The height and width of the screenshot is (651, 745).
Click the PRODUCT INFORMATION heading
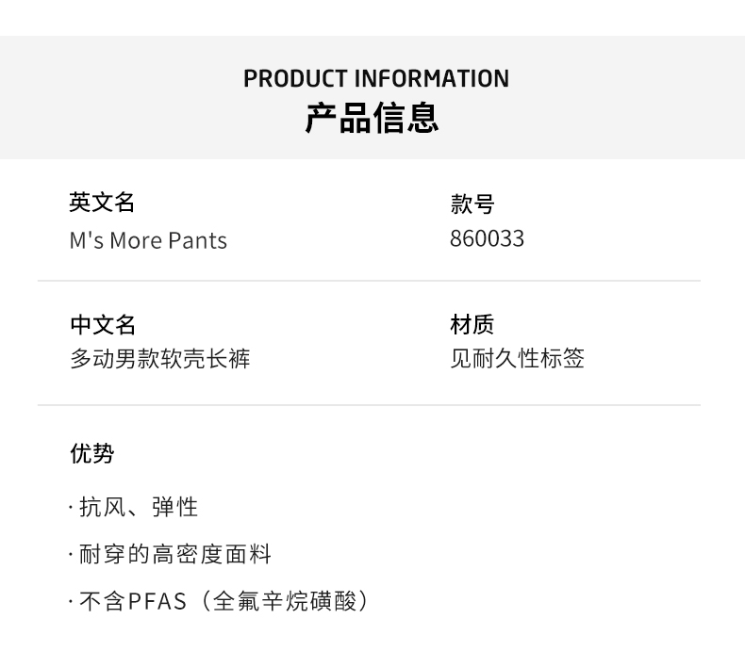(x=375, y=78)
